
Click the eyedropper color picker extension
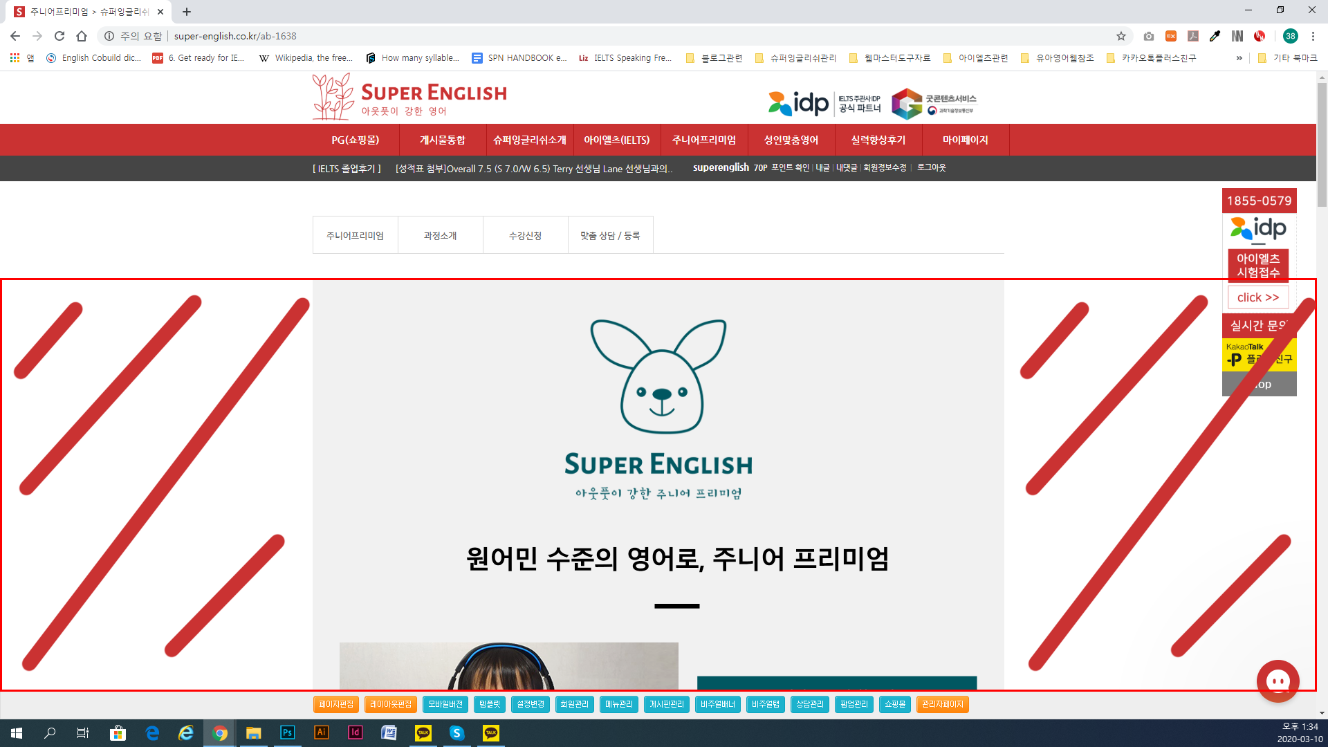[1215, 36]
